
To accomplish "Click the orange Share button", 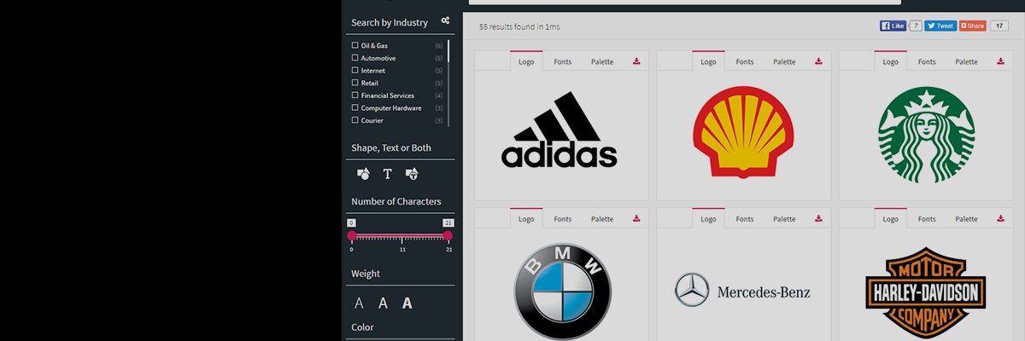I will (x=972, y=26).
